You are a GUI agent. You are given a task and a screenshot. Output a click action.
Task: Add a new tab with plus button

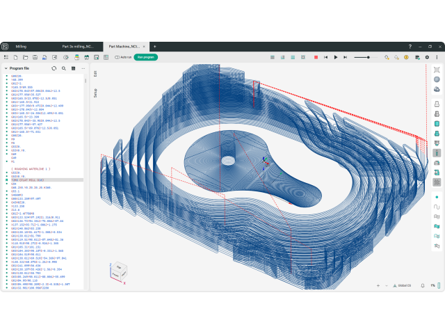pos(154,47)
